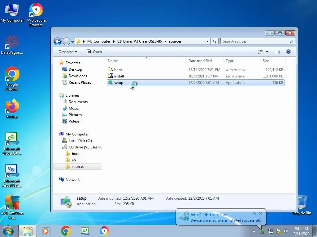
Task: Open Windows Media Player from taskbar
Action: coord(46,231)
